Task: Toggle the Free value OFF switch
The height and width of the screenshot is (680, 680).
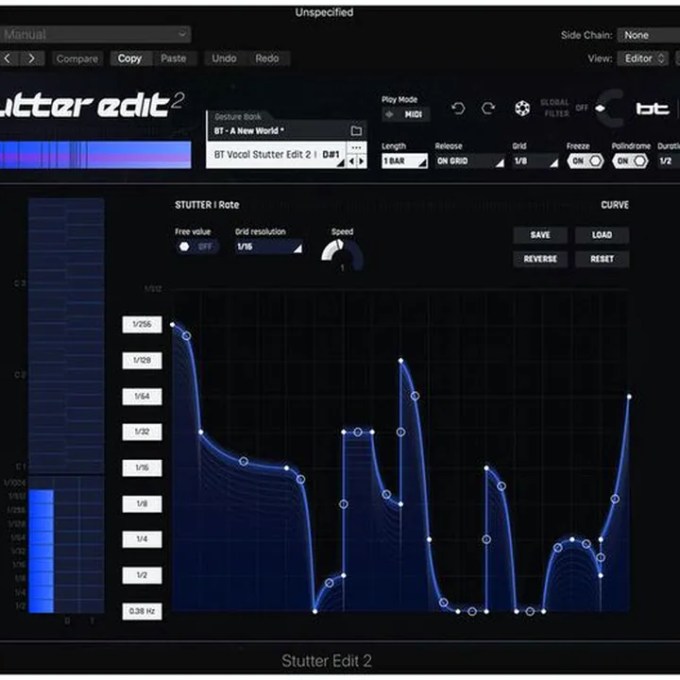Action: 196,246
